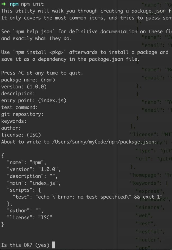Click the green prompt arrow icon

tap(4, 4)
